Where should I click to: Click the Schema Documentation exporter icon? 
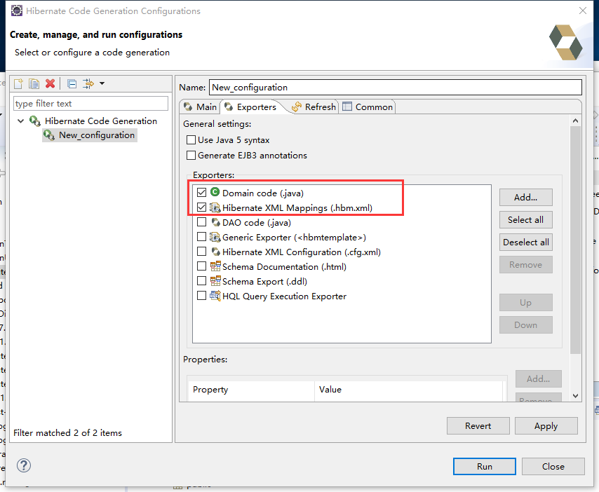[215, 267]
